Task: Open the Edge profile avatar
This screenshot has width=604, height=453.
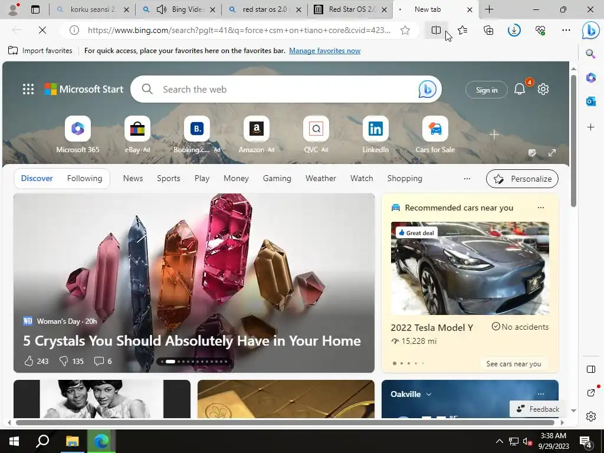Action: [x=14, y=9]
